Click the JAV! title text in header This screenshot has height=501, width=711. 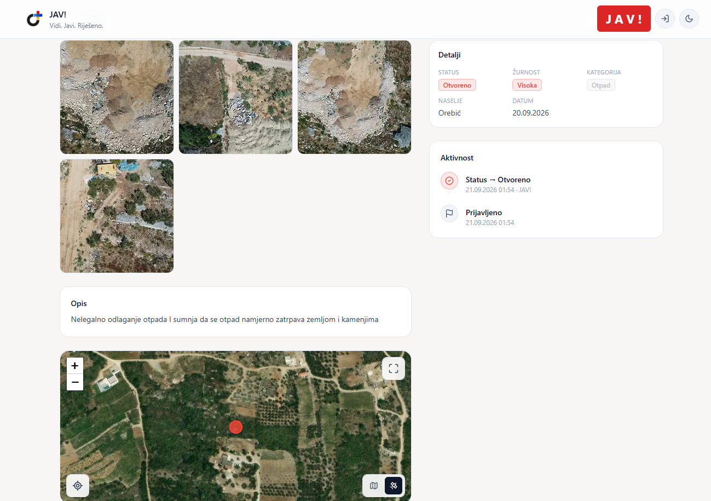pos(57,14)
